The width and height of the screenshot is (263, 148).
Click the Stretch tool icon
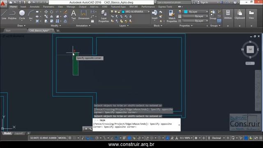pos(46,21)
